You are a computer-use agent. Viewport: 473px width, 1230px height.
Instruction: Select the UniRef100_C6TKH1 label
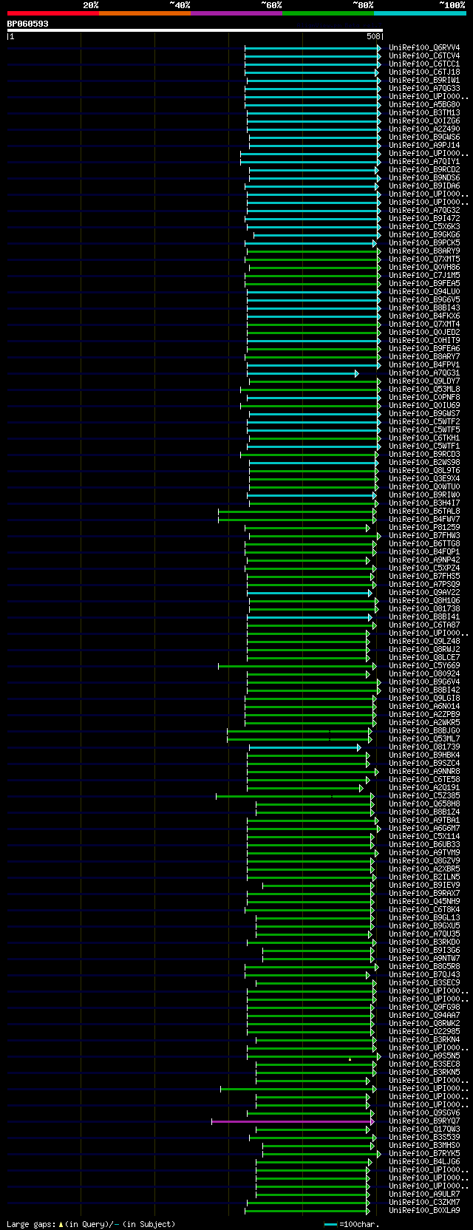(x=424, y=438)
